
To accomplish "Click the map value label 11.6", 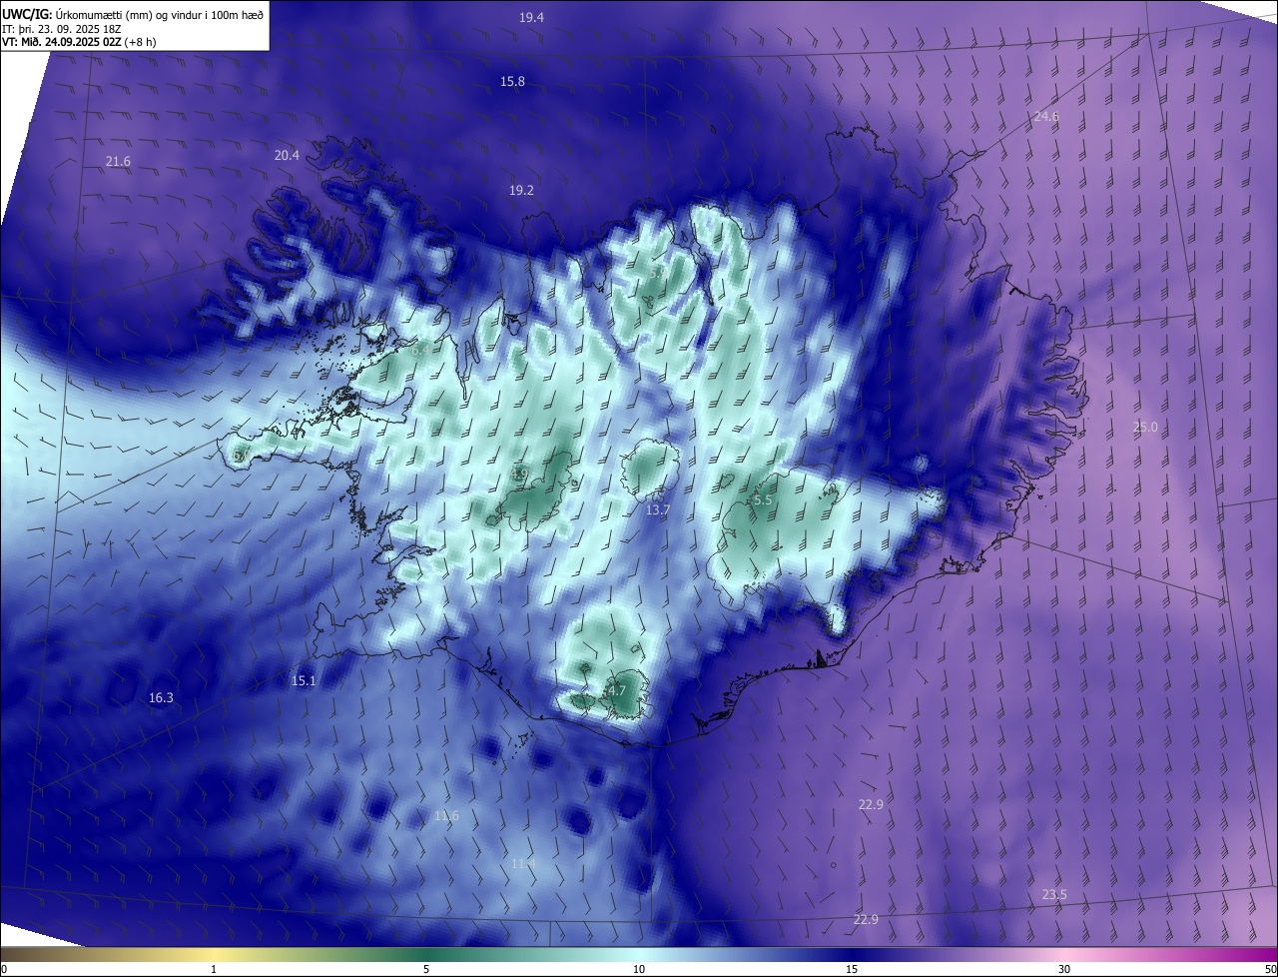I will (x=446, y=816).
